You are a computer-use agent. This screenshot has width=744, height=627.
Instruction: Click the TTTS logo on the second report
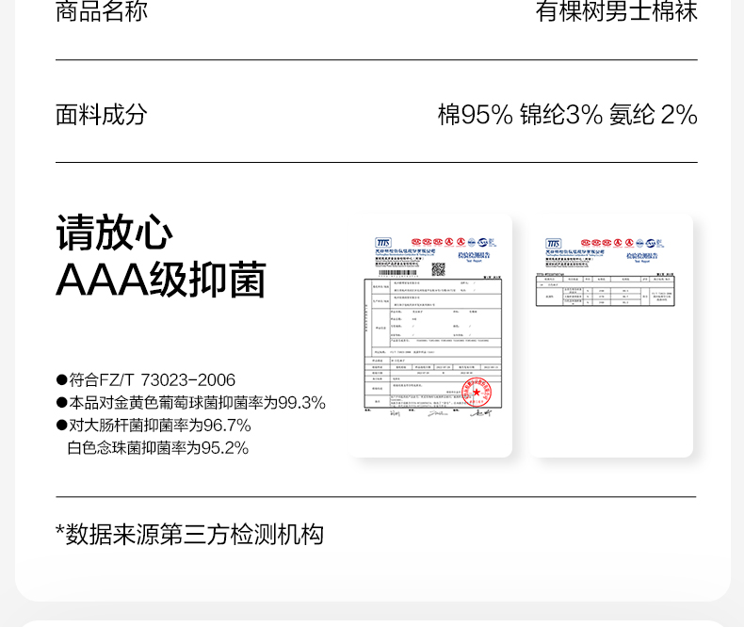coord(553,244)
